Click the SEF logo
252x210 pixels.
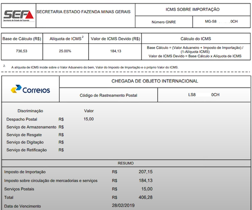19,16
